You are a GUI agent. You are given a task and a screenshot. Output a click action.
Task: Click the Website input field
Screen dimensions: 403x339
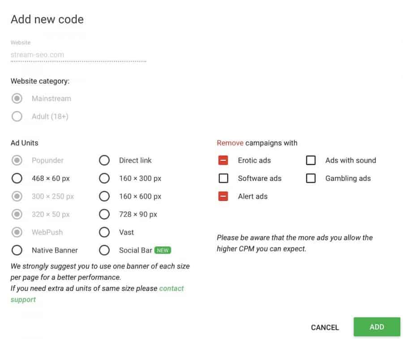coord(78,55)
